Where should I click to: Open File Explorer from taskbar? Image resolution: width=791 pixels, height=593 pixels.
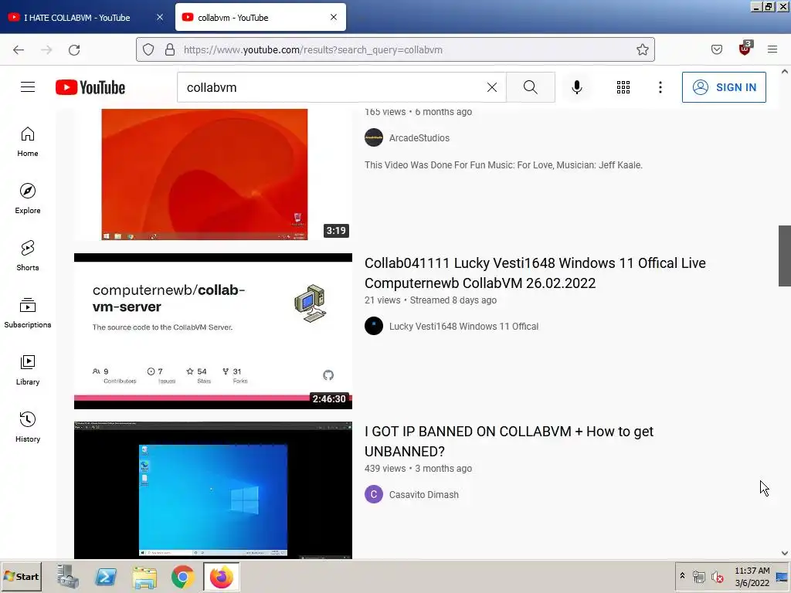[144, 577]
